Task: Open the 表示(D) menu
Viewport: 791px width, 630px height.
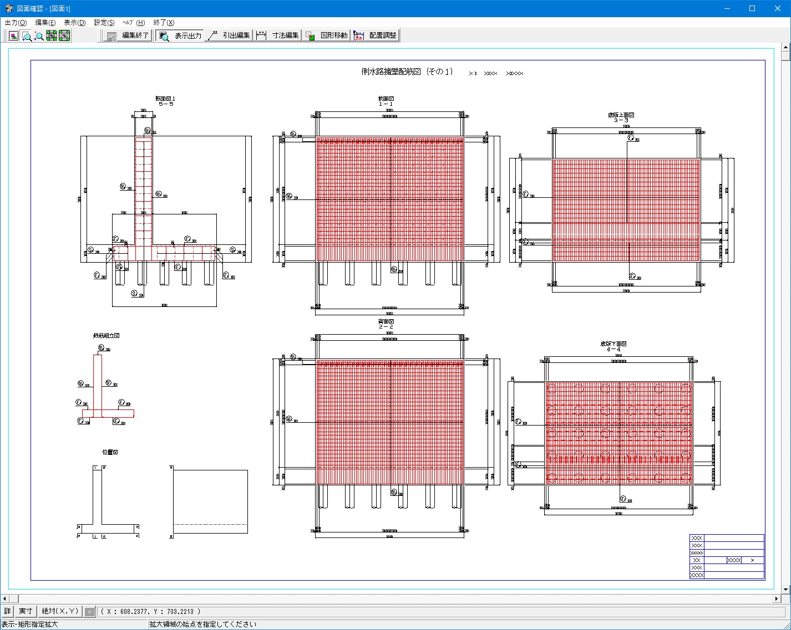Action: (x=74, y=23)
